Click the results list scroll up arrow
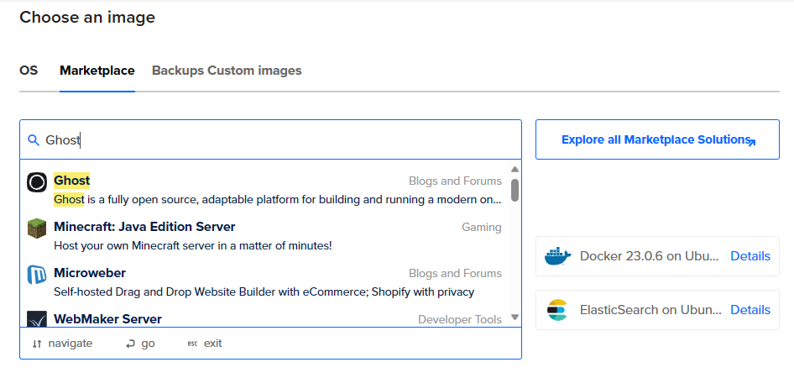794x378 pixels. (x=515, y=169)
